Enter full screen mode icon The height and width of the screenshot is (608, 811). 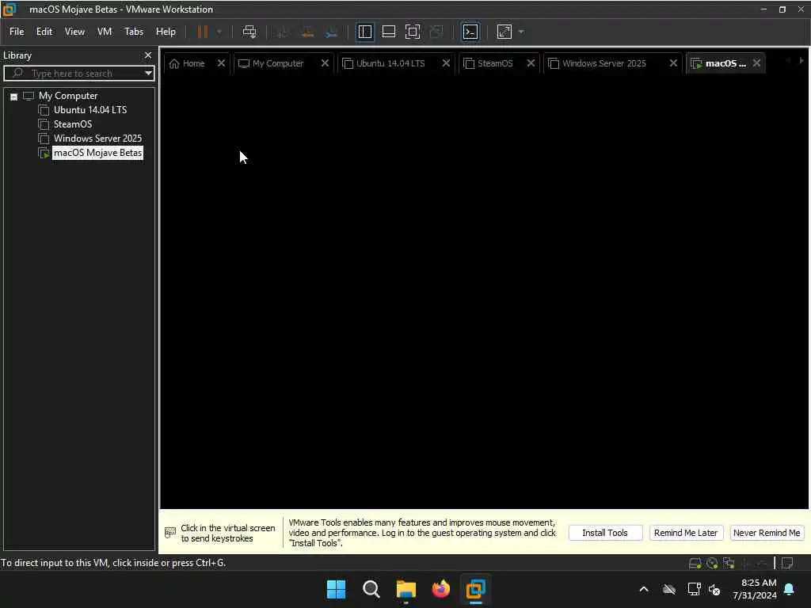[412, 32]
